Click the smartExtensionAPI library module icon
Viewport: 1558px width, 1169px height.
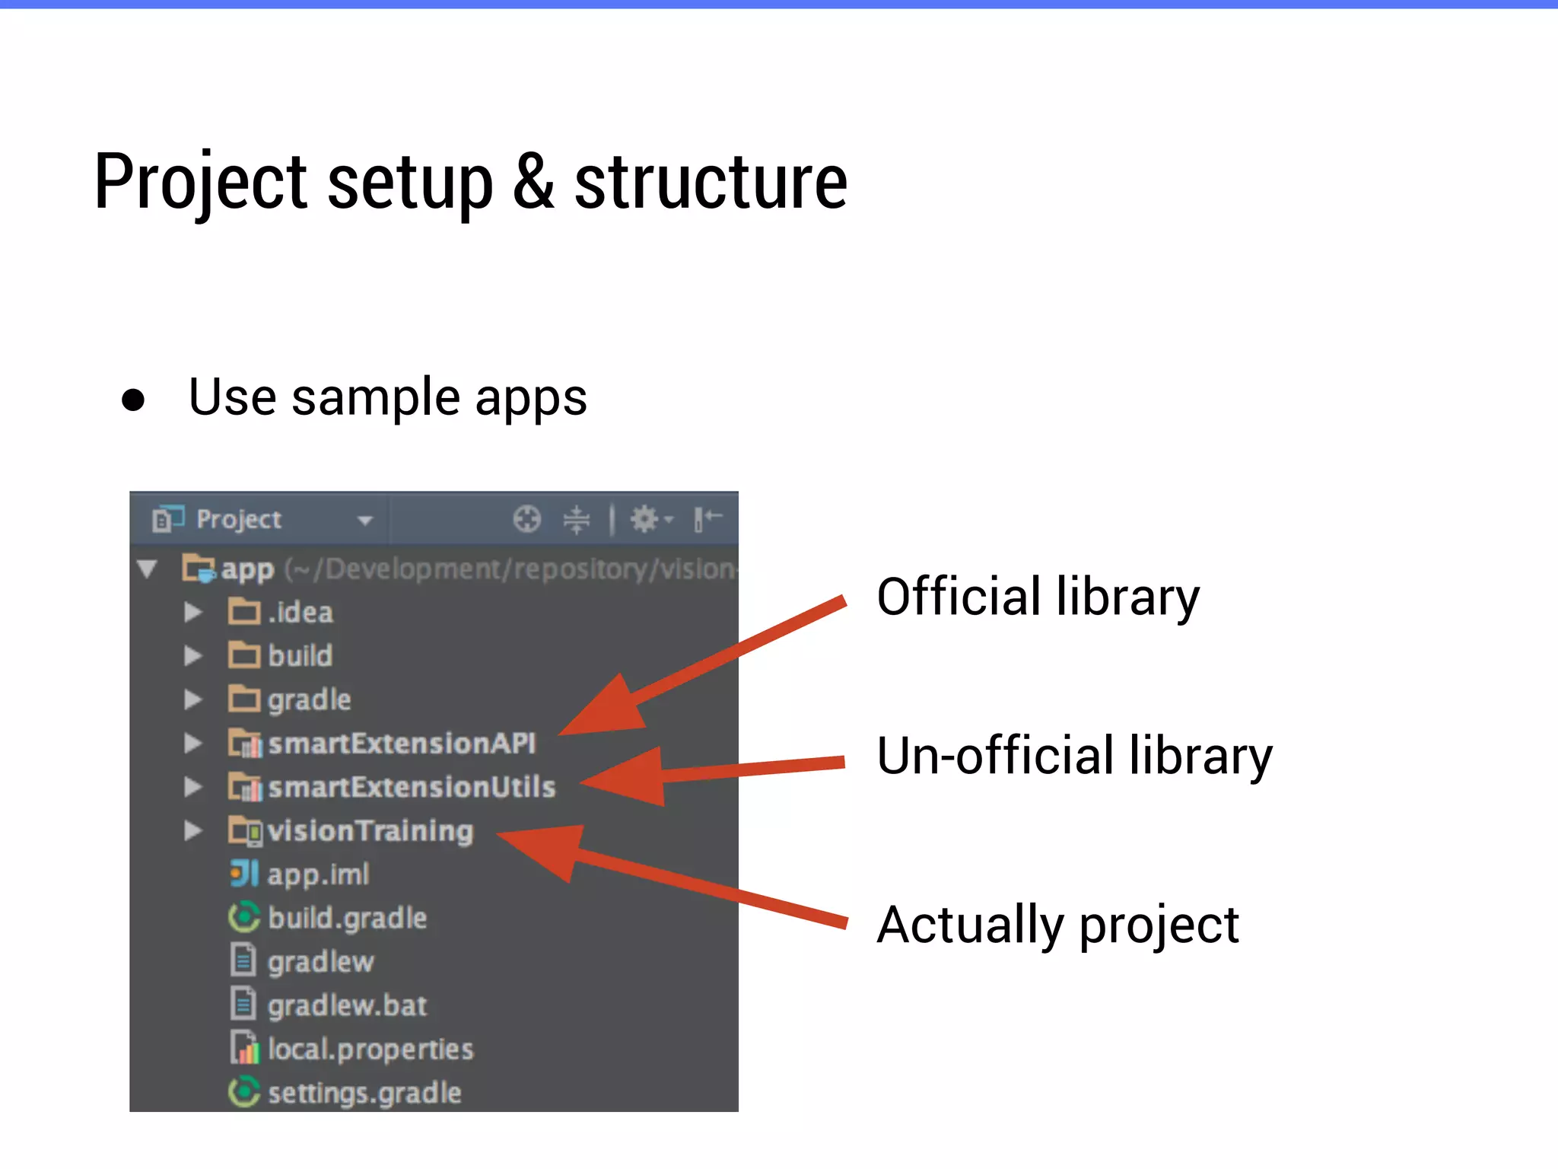pos(245,744)
